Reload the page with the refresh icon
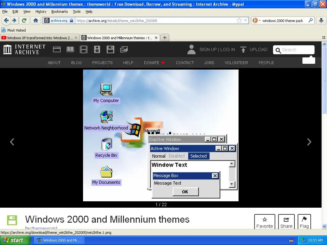Viewport: 327px width, 245px height. 24,20
